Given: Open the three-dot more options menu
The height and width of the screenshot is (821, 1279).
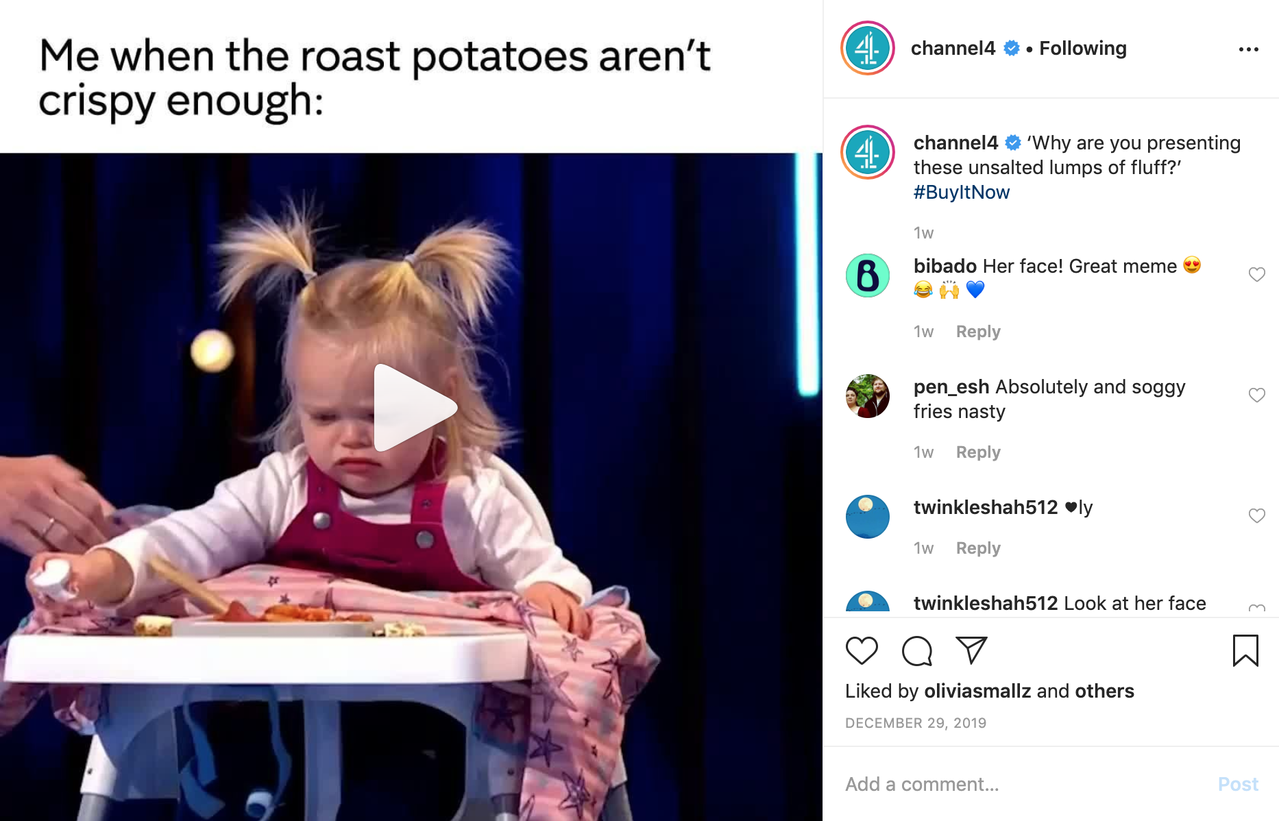Looking at the screenshot, I should tap(1249, 49).
